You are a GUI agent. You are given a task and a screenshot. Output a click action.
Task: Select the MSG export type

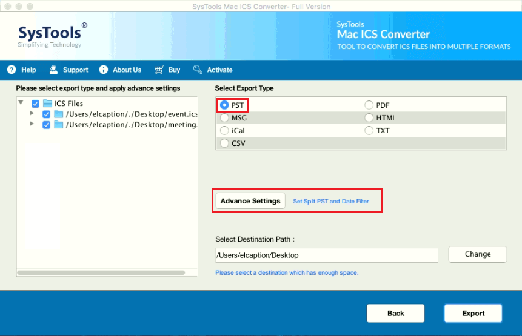[x=224, y=117]
